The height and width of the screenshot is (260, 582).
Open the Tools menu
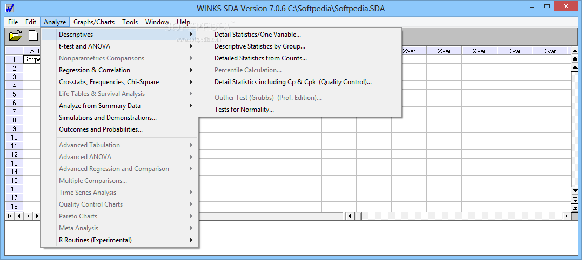(x=130, y=22)
